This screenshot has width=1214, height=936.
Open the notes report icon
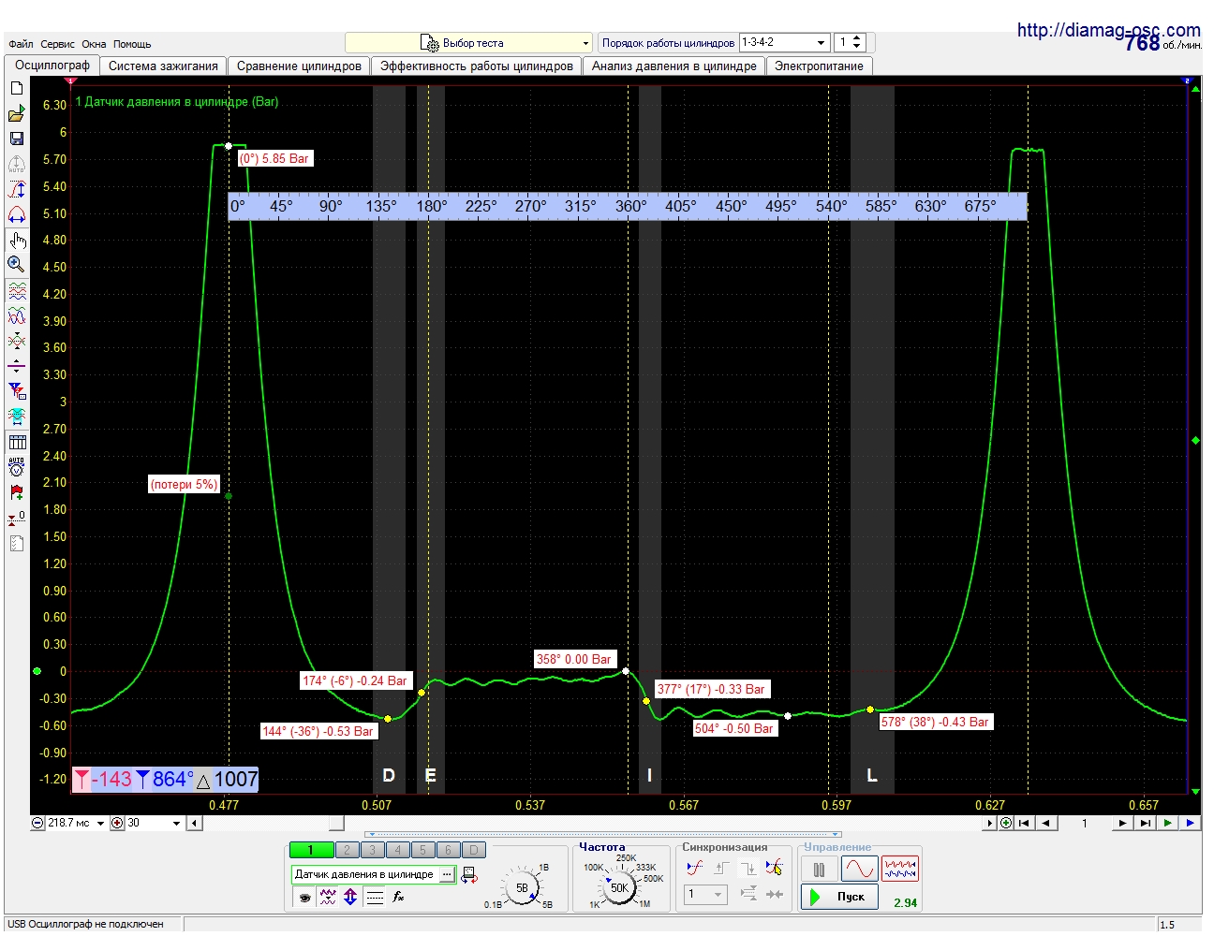16,543
